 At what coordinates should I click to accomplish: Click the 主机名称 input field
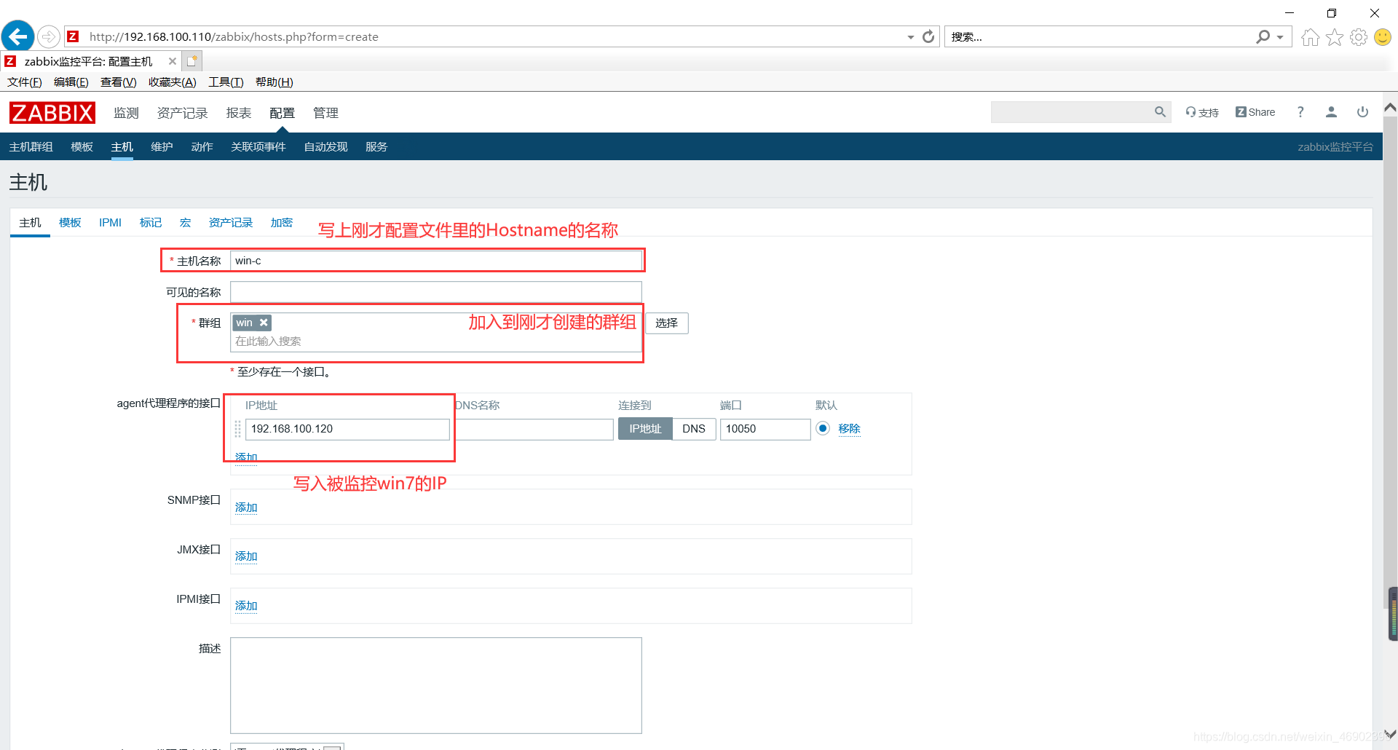(x=436, y=261)
